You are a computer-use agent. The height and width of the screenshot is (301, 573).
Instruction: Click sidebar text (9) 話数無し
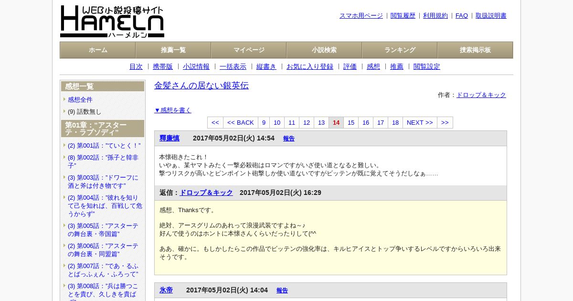point(85,111)
